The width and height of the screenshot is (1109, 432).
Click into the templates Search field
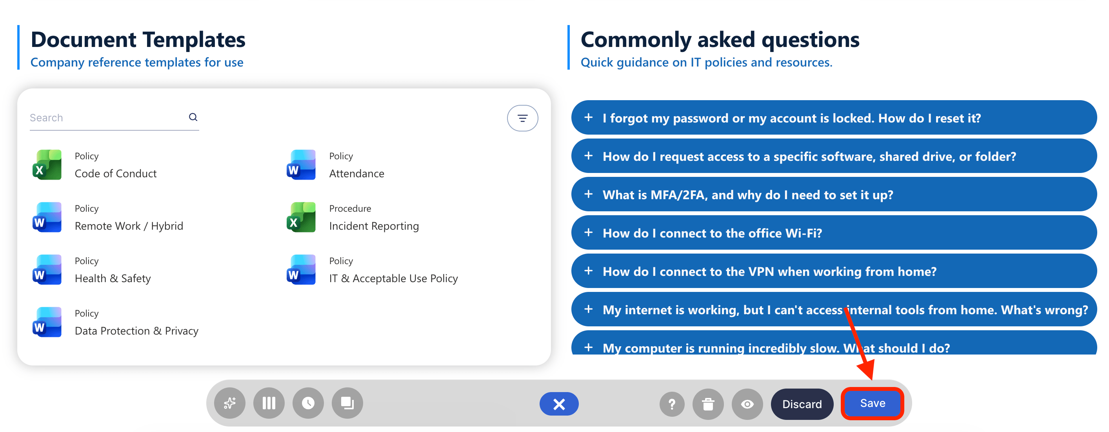click(107, 118)
